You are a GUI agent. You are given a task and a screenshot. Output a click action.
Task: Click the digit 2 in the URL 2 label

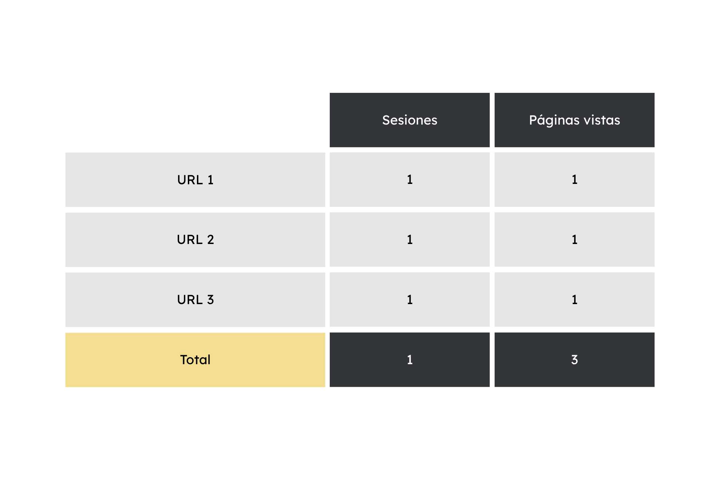(x=210, y=240)
